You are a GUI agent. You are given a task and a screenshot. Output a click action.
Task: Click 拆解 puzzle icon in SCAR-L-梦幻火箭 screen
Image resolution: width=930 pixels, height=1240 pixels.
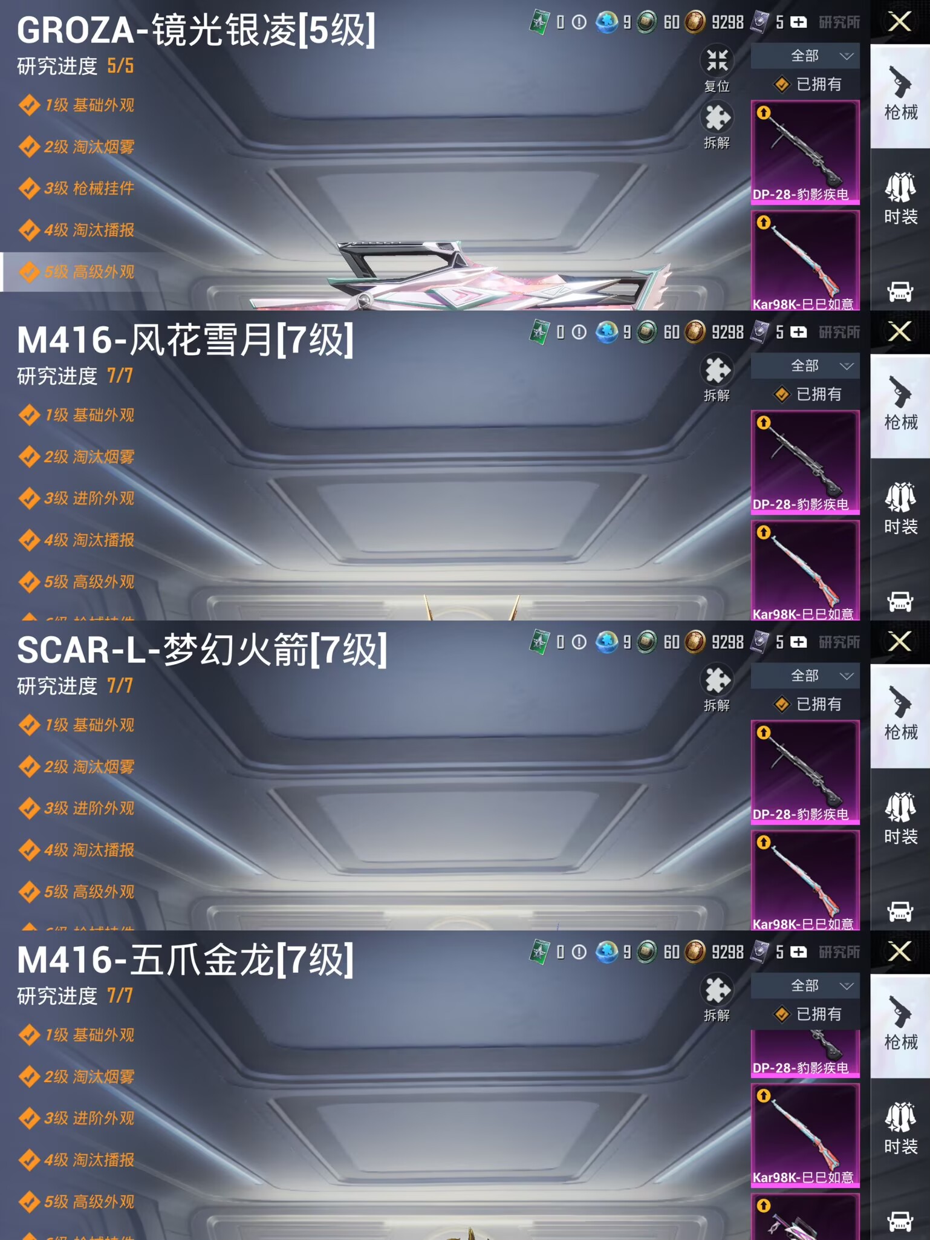pyautogui.click(x=717, y=680)
